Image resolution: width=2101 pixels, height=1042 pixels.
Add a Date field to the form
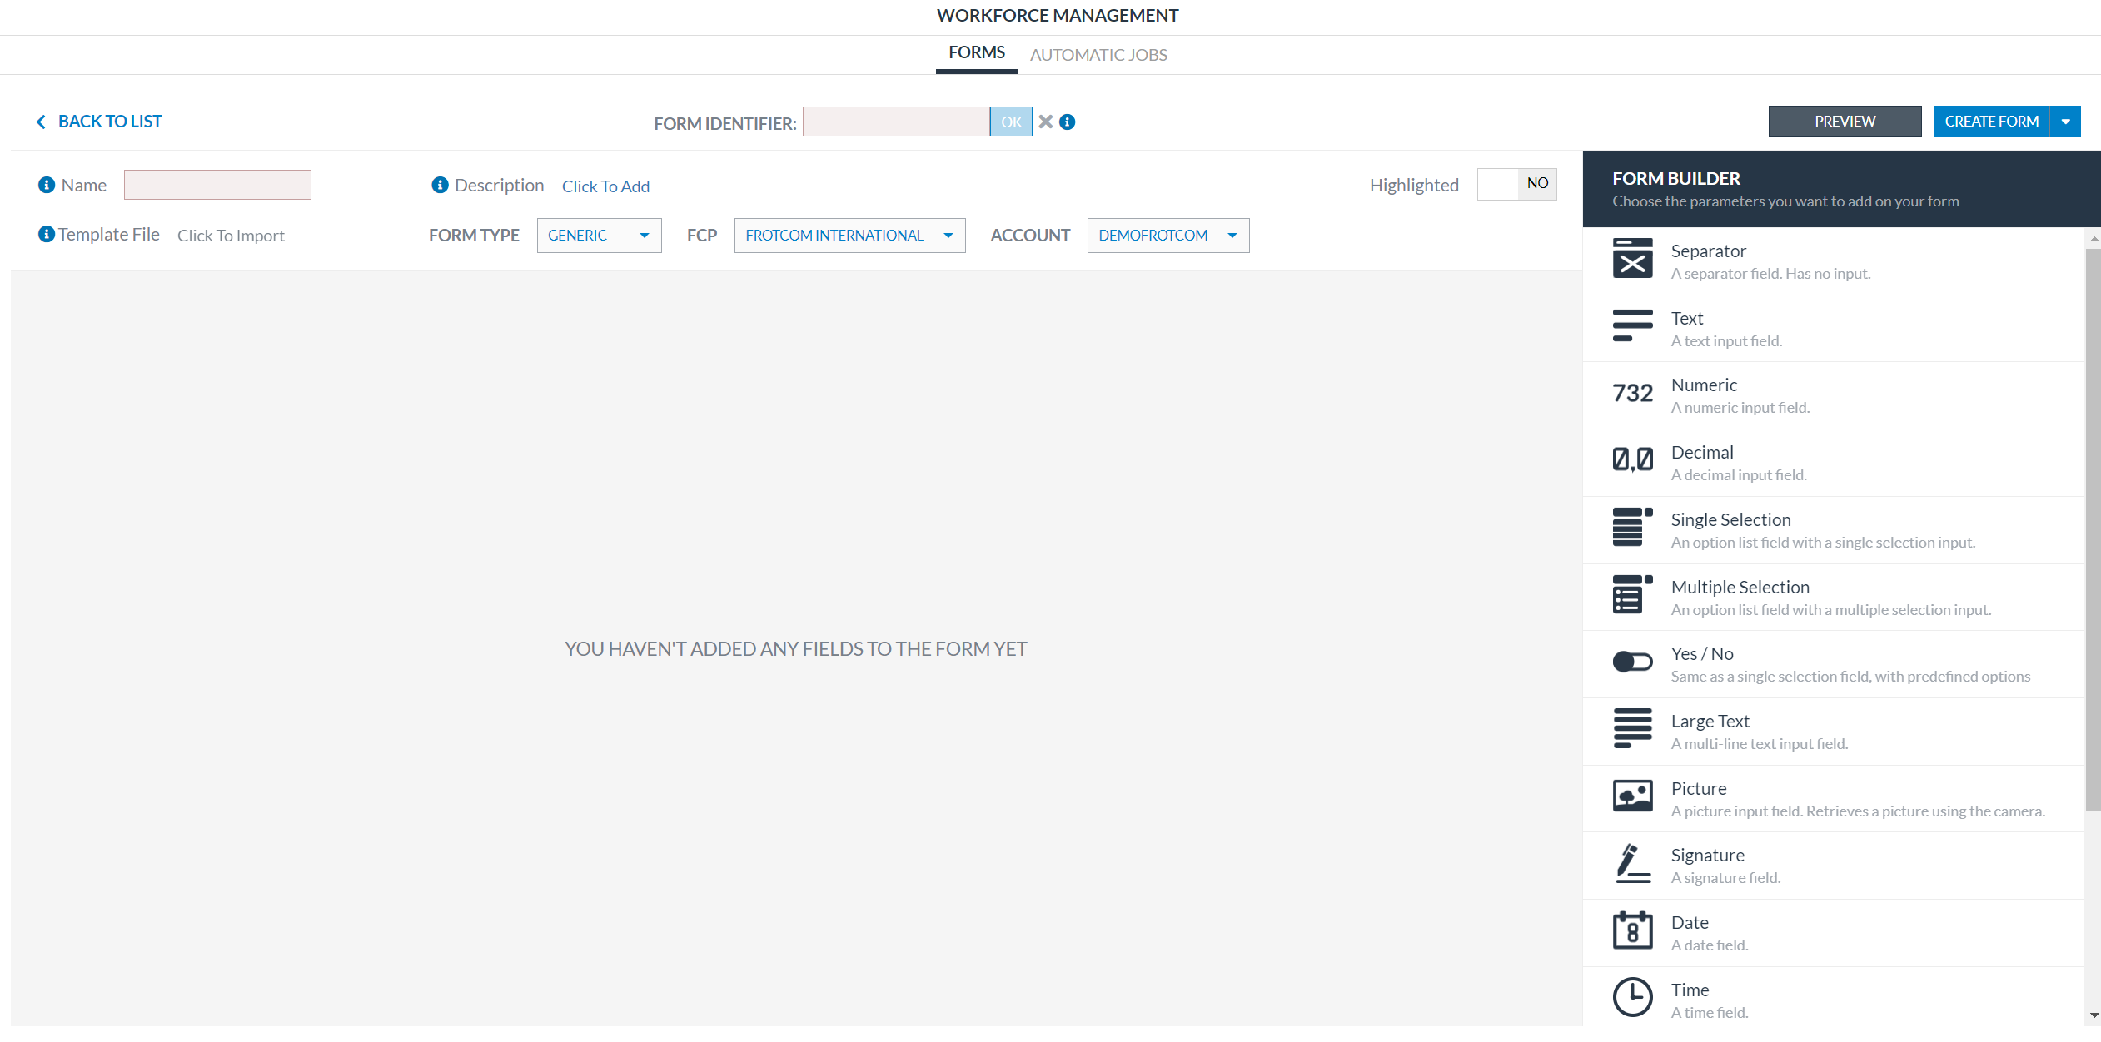click(x=1690, y=932)
